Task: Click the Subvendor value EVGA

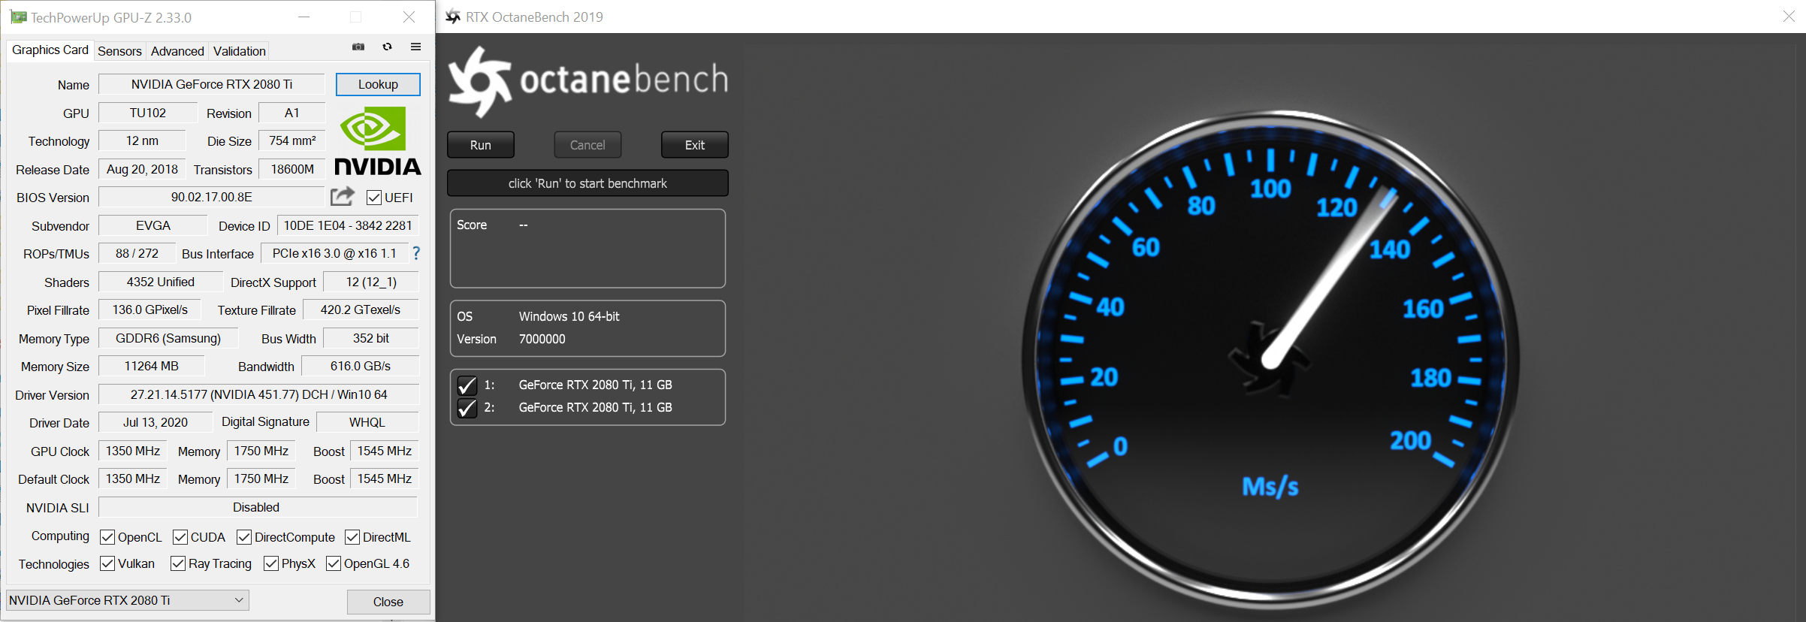Action: [153, 225]
